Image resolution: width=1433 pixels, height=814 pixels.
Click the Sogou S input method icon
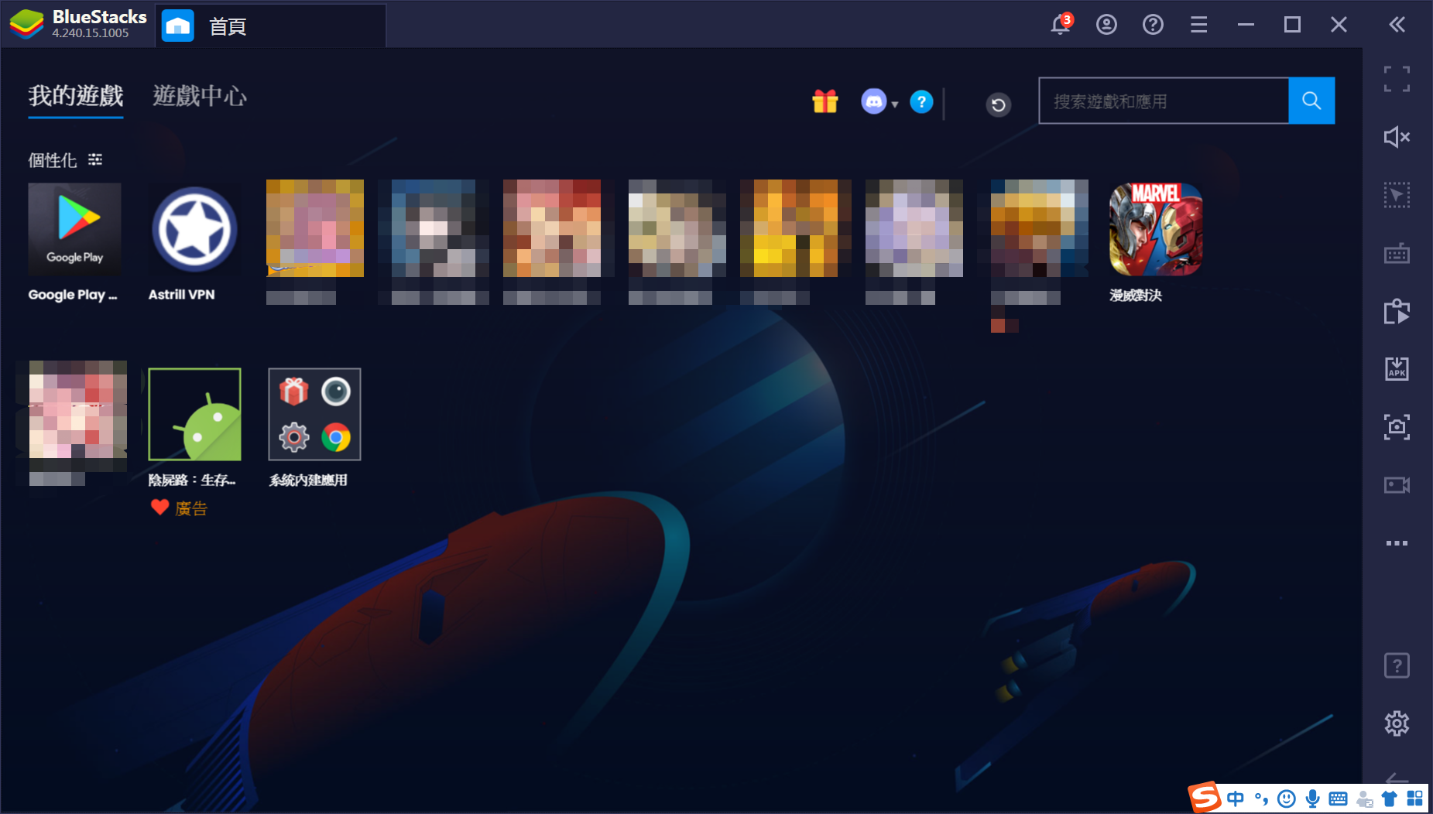(x=1205, y=798)
